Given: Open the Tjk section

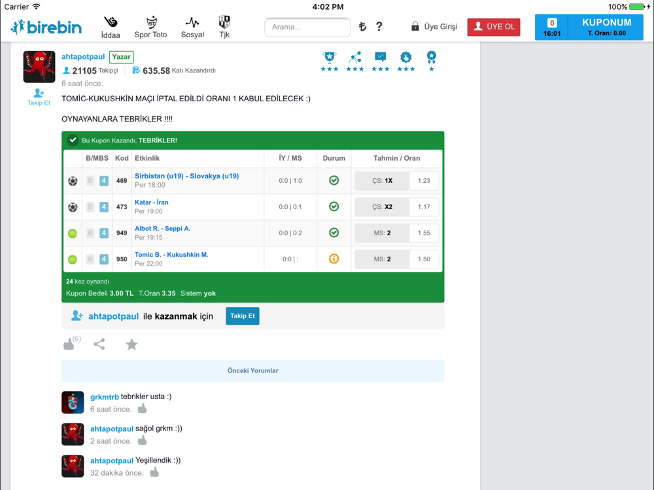Looking at the screenshot, I should (224, 27).
